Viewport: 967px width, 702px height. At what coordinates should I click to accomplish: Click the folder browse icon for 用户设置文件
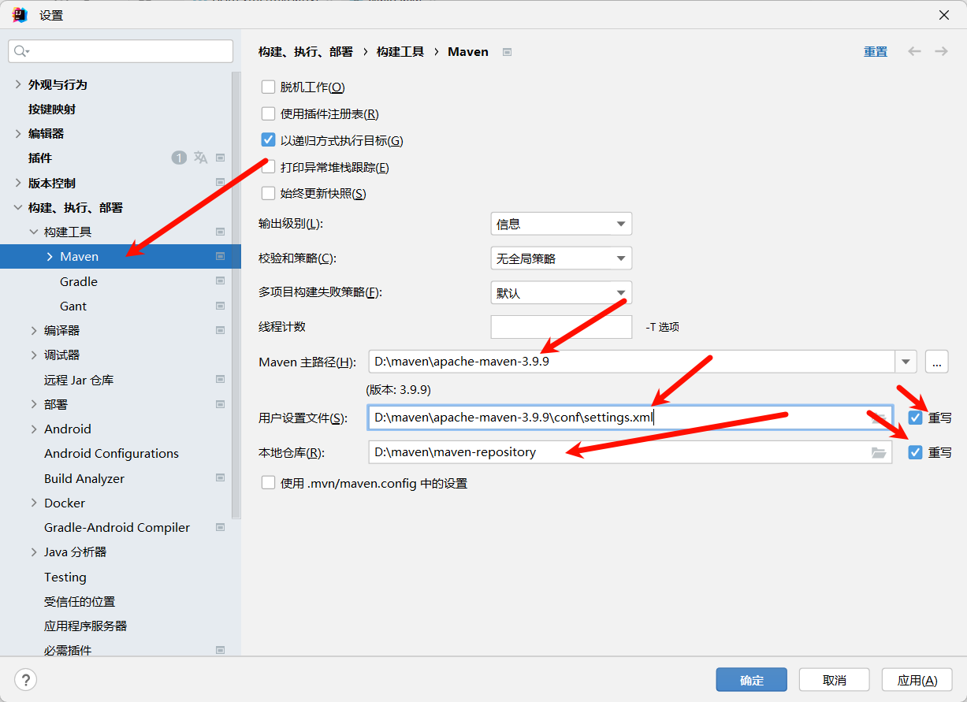(x=879, y=418)
